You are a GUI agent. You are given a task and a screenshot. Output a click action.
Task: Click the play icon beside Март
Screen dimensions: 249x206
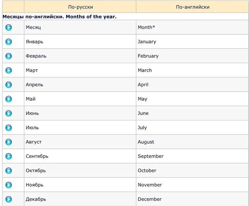click(x=9, y=70)
